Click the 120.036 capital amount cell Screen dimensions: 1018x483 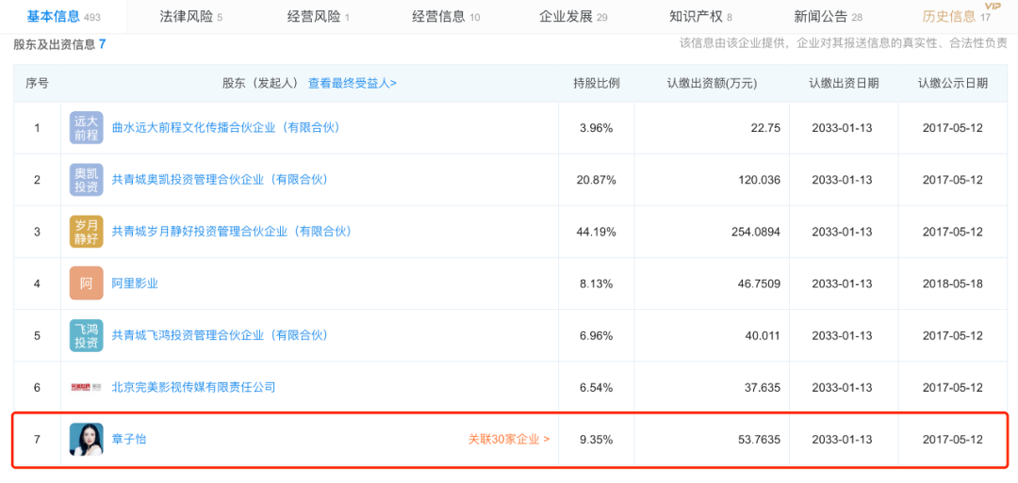tap(712, 180)
